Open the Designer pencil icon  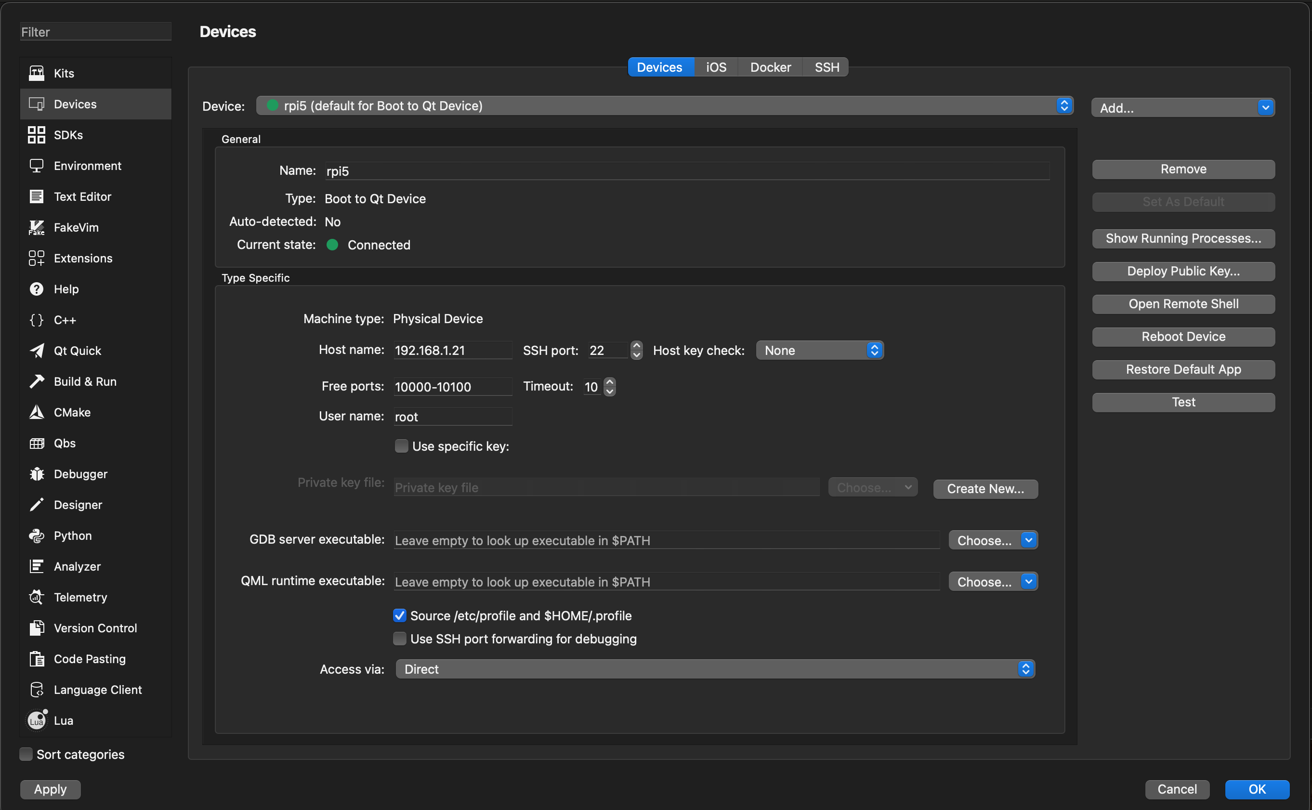coord(37,505)
